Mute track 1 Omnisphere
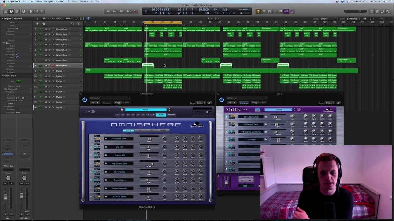The height and width of the screenshot is (221, 394). 46,29
